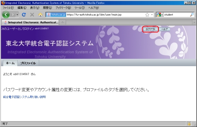Click the search box containing 'student'

tap(177, 15)
